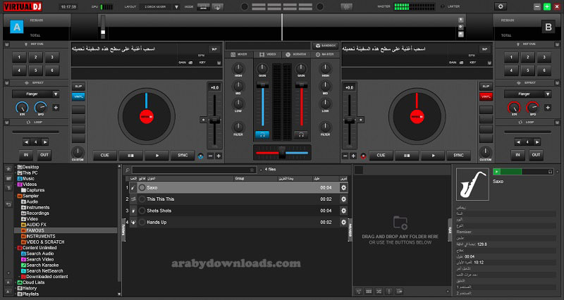Collapse the LOOP panel on deck B
This screenshot has height=300, width=564.
point(557,123)
